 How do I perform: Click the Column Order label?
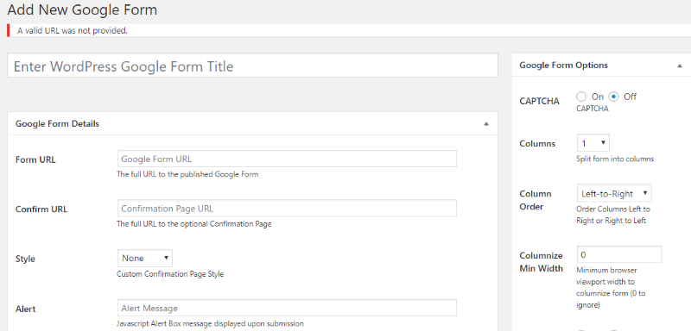pyautogui.click(x=536, y=200)
